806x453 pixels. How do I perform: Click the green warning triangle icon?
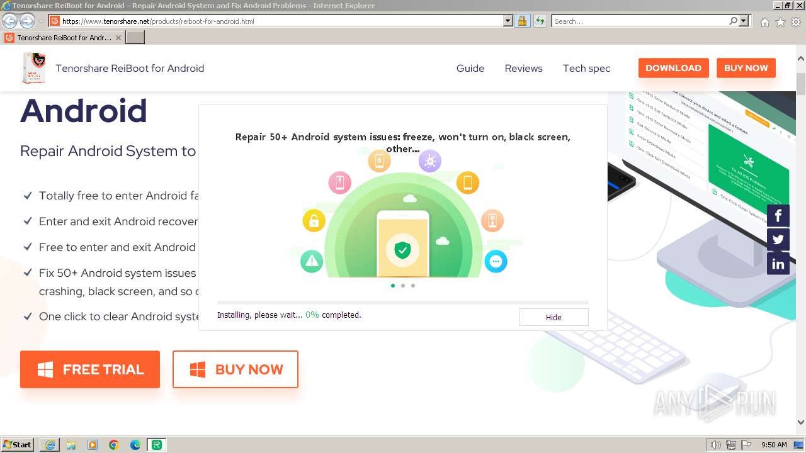point(312,260)
